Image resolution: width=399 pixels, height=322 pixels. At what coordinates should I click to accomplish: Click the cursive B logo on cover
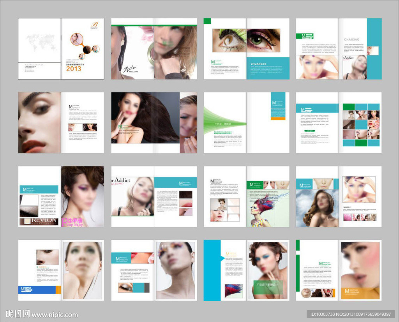pos(94,24)
